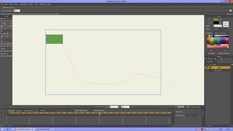Pick white swatch at palette bottom-right corner
This screenshot has height=131, width=233.
point(228,47)
